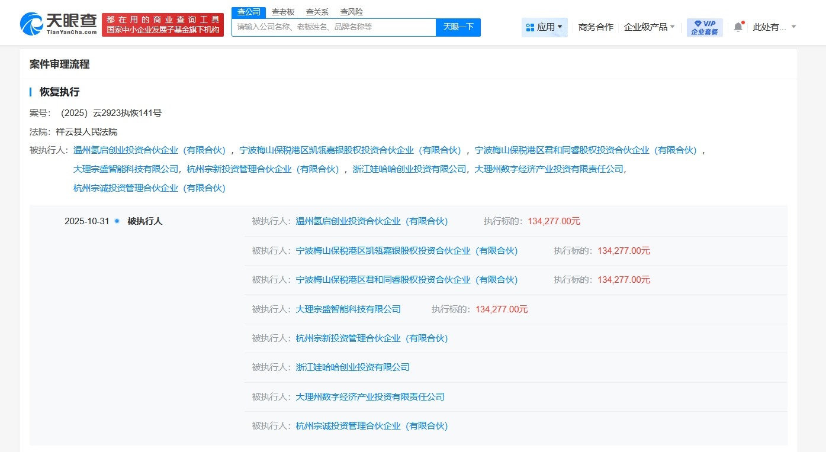Open the notification bell icon
This screenshot has width=826, height=452.
pos(737,26)
